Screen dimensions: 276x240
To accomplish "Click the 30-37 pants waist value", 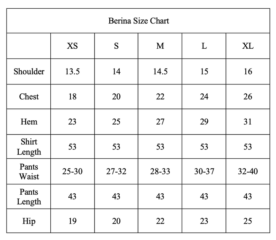I will [x=204, y=171].
